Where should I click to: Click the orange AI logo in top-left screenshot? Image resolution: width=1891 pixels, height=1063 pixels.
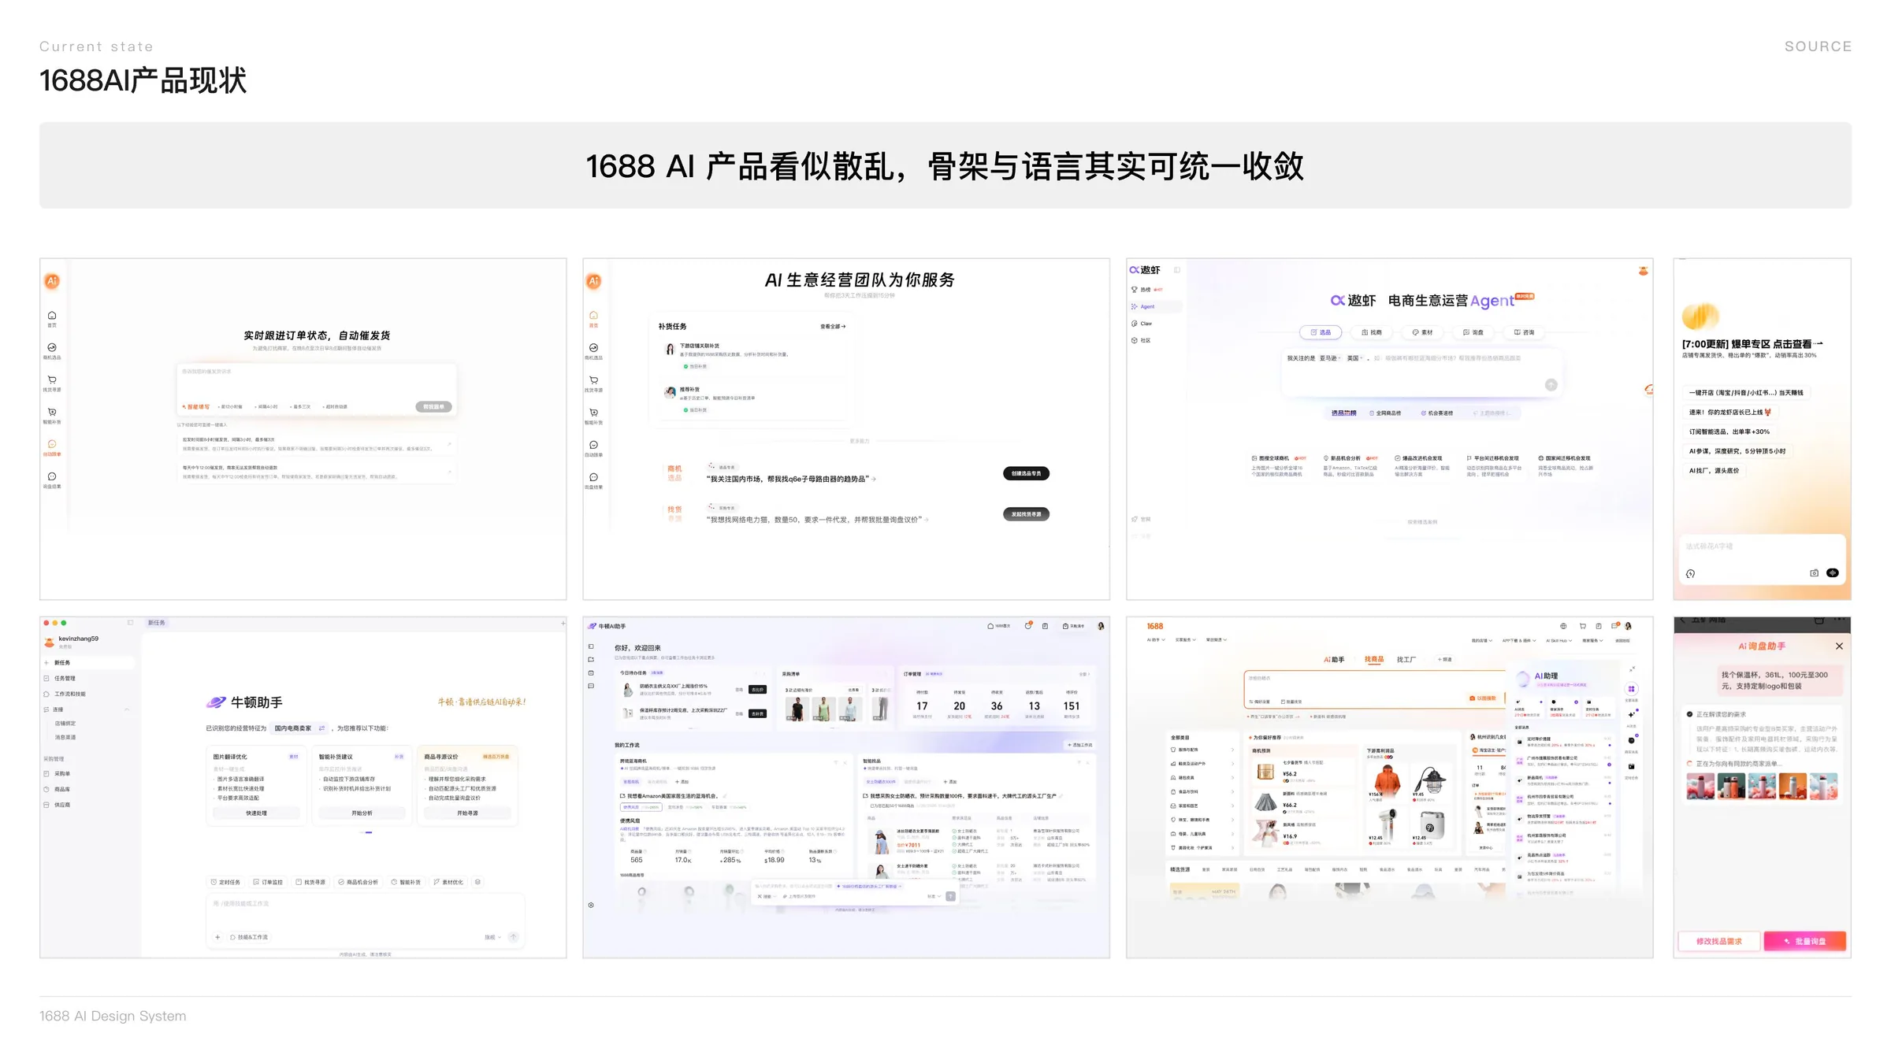52,281
